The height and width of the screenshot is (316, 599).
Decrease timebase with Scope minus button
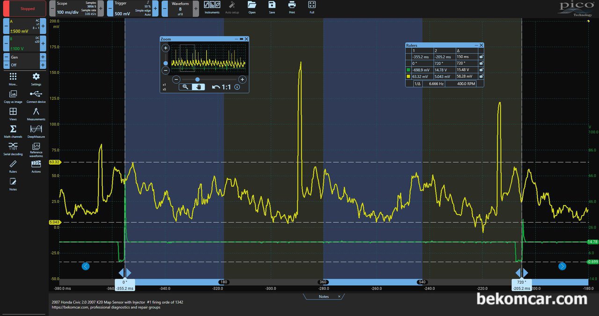[52, 8]
